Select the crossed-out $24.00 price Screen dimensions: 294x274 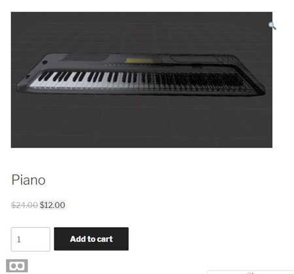[24, 205]
